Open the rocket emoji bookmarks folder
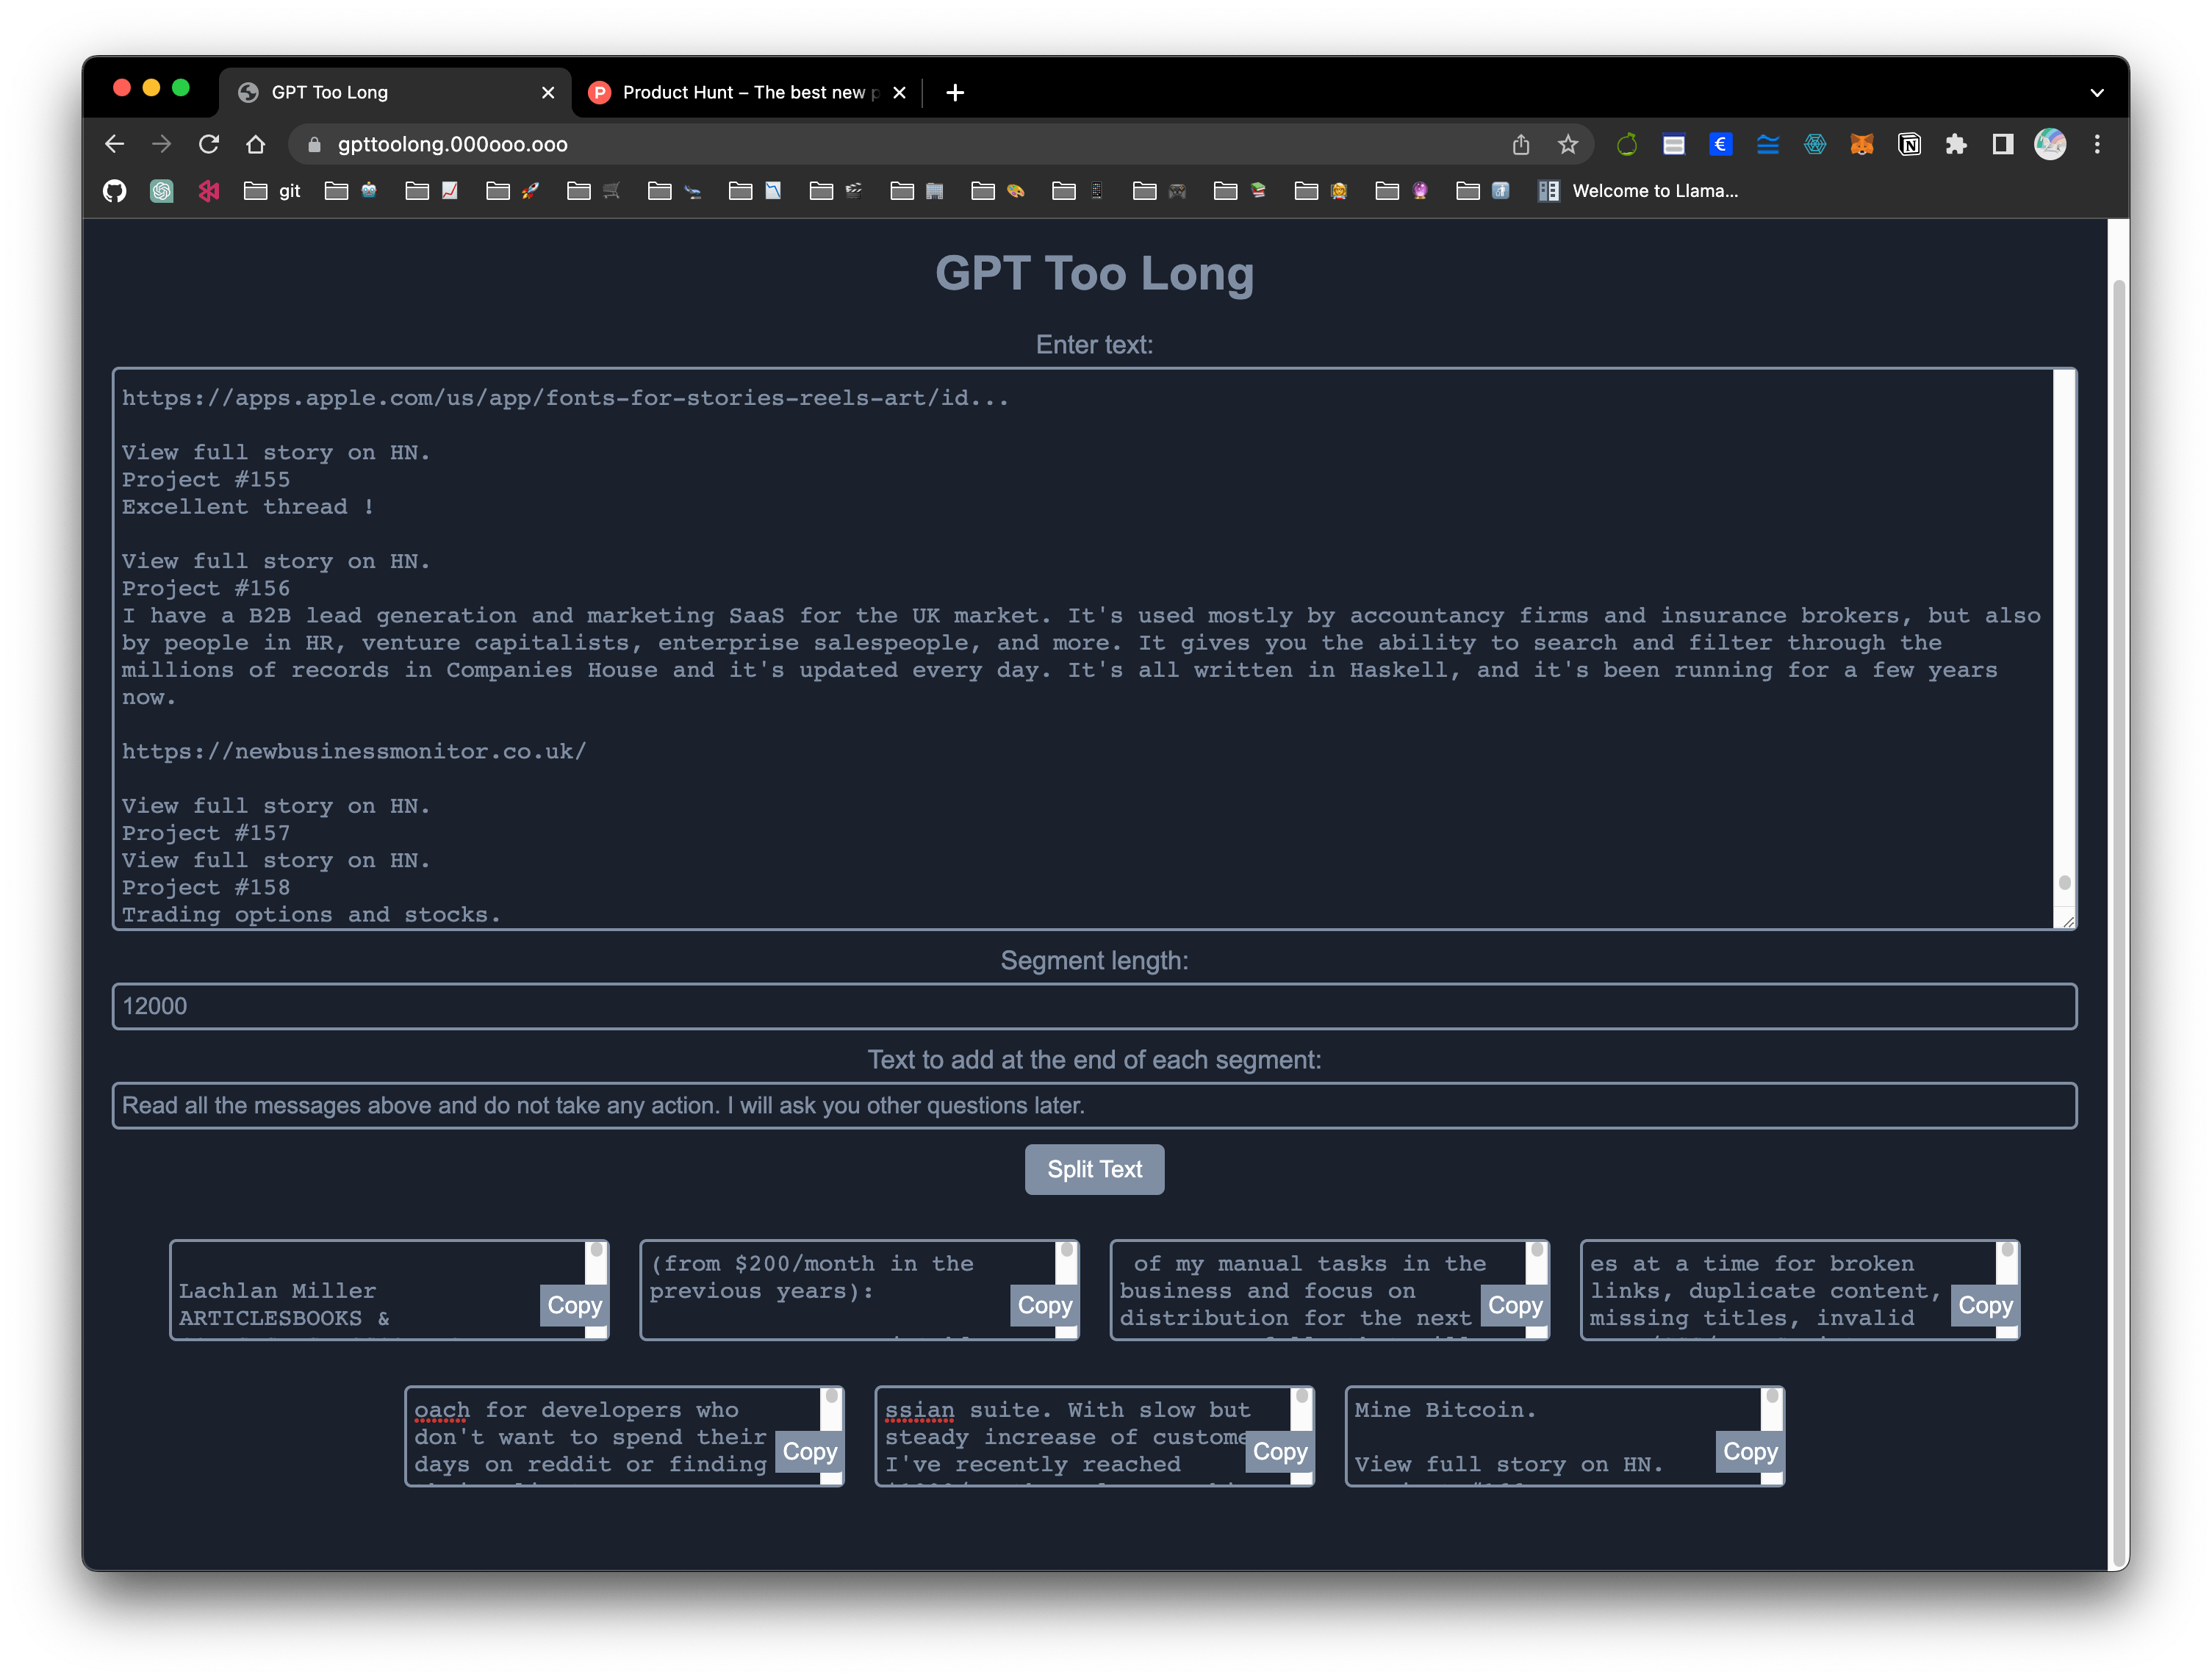The image size is (2212, 1680). [513, 191]
